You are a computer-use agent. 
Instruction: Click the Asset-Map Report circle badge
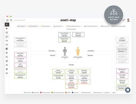click(114, 15)
